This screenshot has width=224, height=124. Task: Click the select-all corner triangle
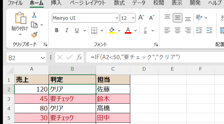[10, 70]
